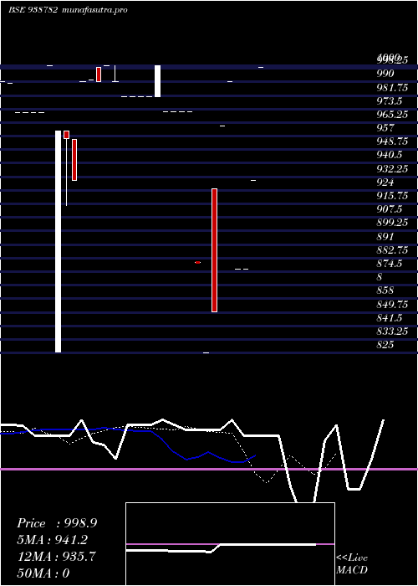The image size is (418, 586).
Task: Click the magenta baseline in the indicator panel
Action: pos(209,469)
